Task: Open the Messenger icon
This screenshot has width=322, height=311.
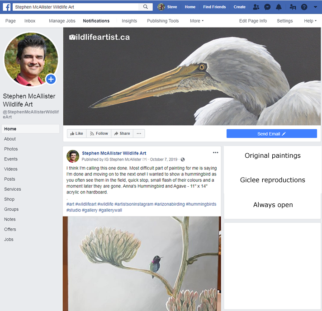Action: tap(268, 7)
